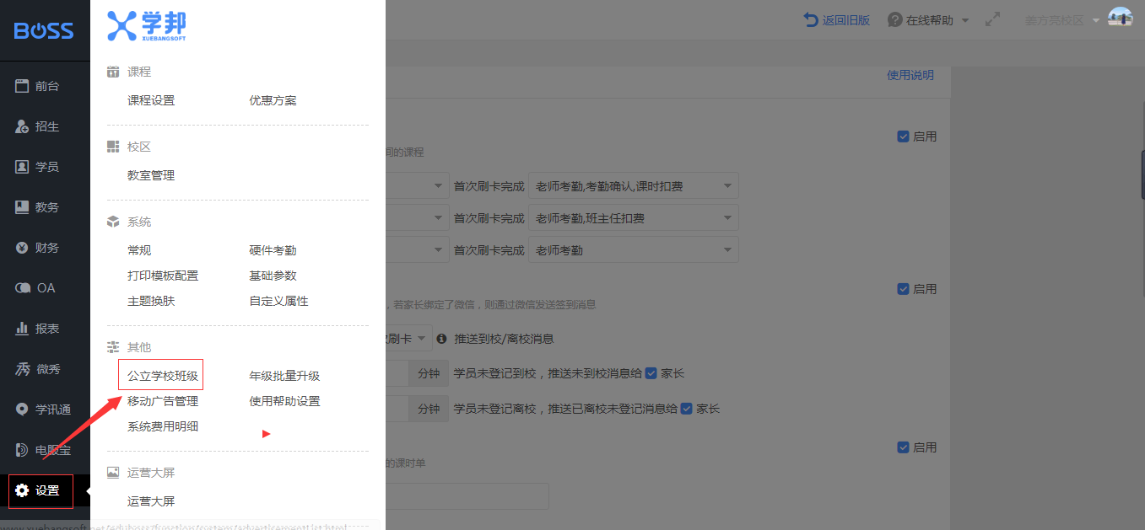Select the 运营大屏 section header

pos(151,473)
